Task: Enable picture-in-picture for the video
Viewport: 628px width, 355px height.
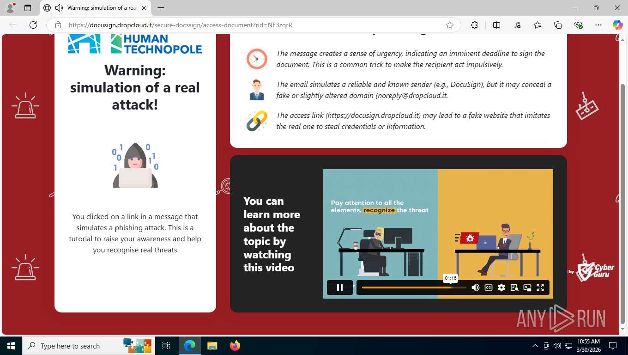Action: (527, 288)
